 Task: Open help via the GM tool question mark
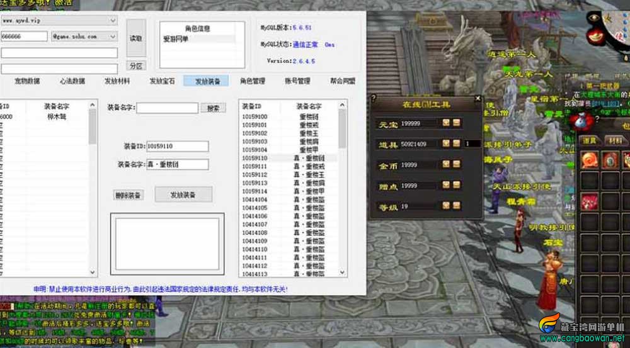tap(373, 98)
